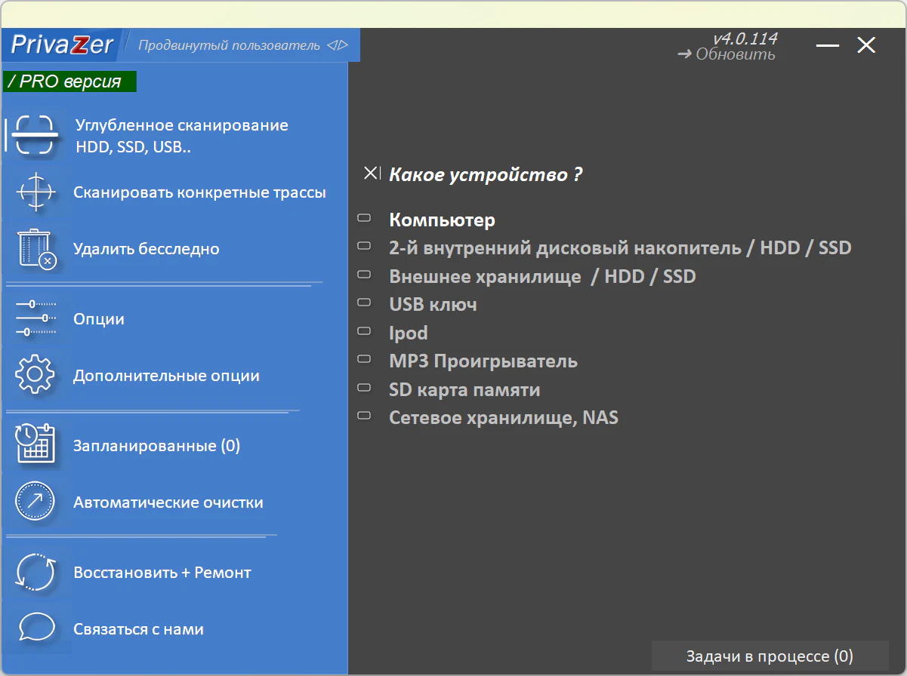The height and width of the screenshot is (676, 907).
Task: Click the crosshair scan specific traces icon
Action: 35,192
